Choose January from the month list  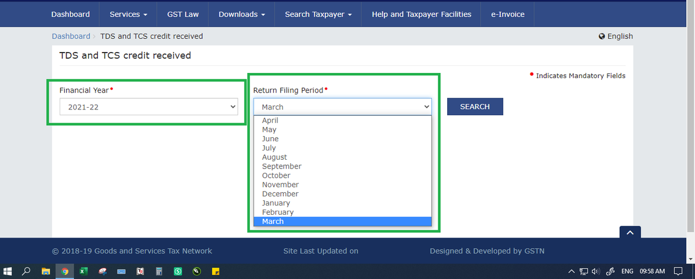coord(343,203)
